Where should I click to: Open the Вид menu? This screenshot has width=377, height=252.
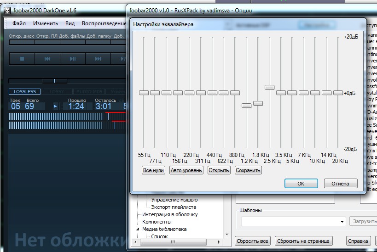pyautogui.click(x=70, y=23)
